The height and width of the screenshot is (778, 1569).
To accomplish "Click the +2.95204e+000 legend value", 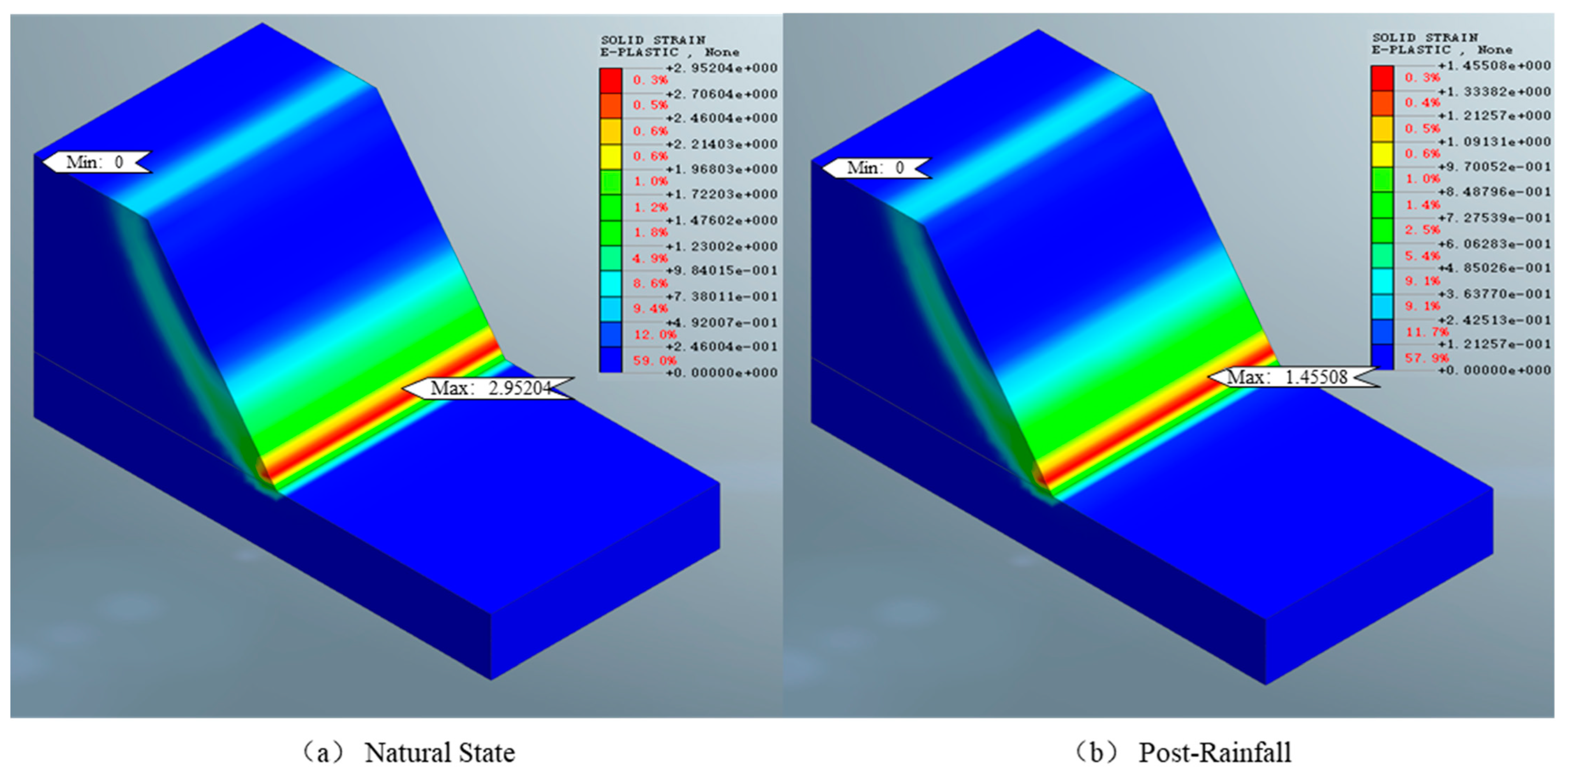I will (x=721, y=67).
